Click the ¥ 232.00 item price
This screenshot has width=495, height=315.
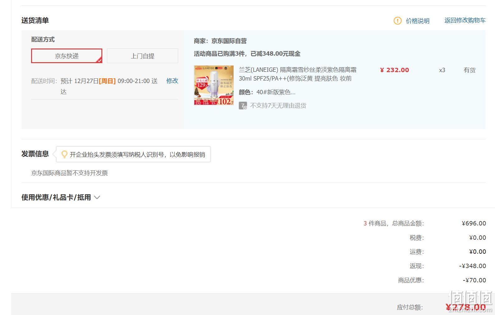point(395,70)
